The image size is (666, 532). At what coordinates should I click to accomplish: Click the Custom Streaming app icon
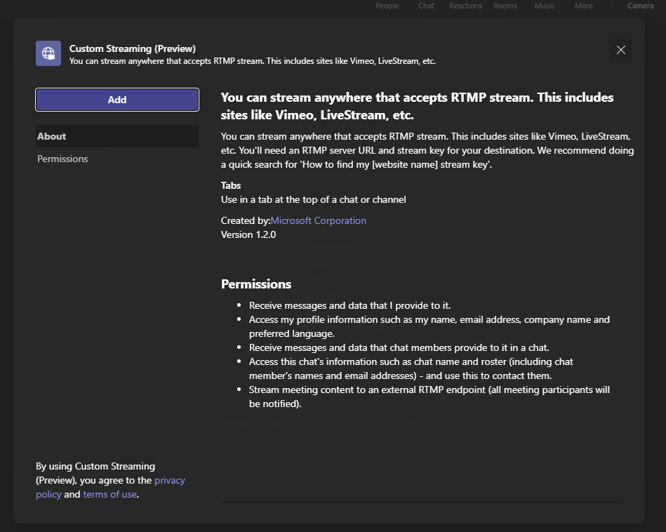pyautogui.click(x=48, y=53)
